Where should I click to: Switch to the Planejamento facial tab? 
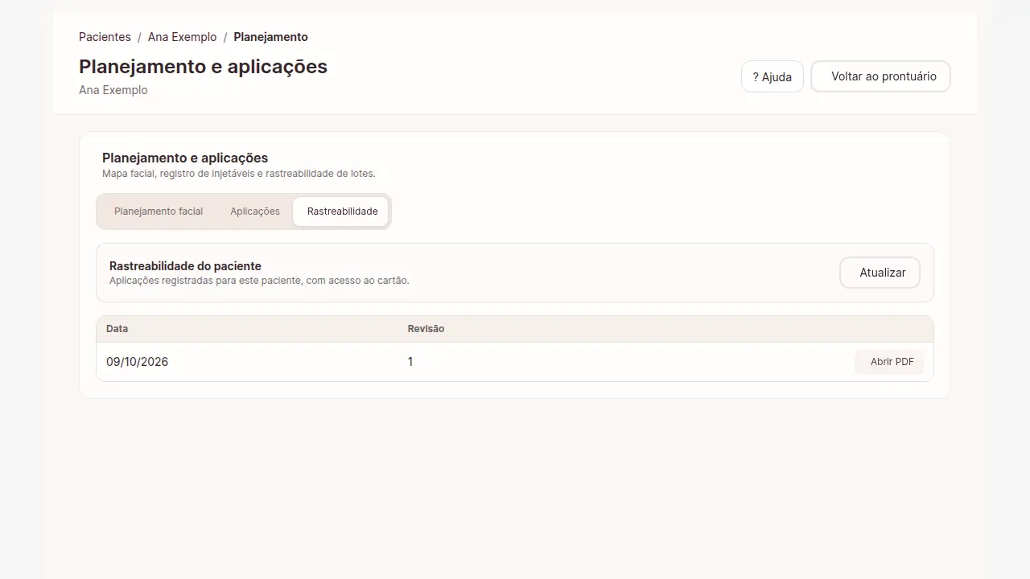tap(159, 211)
